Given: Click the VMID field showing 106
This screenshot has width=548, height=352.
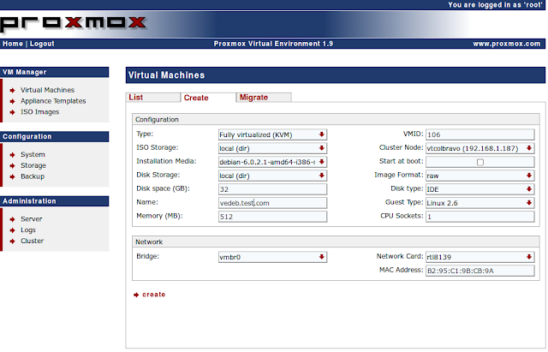Looking at the screenshot, I should tap(480, 135).
